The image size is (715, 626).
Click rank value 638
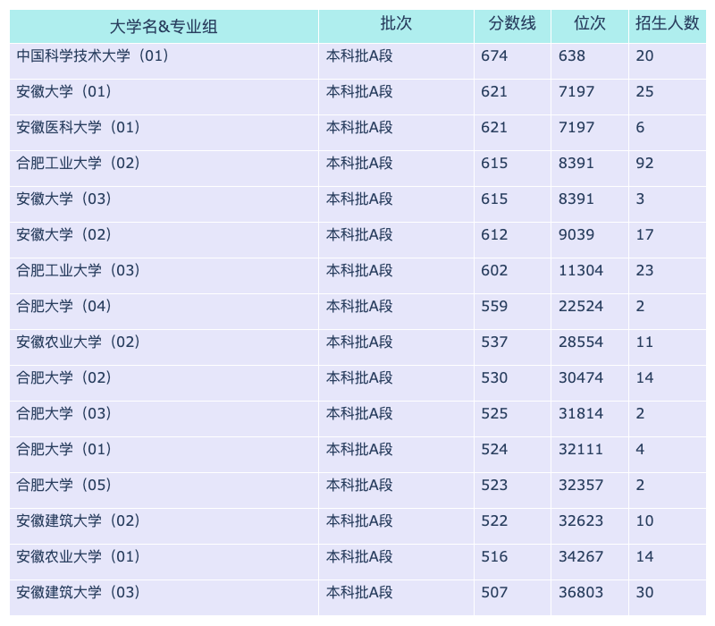pyautogui.click(x=572, y=55)
